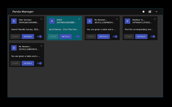Click the ID '3KXTWUII3IGDBBF...'
Image resolution: width=172 pixels, height=107 pixels.
[x=66, y=22]
